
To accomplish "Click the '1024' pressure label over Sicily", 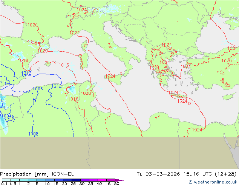I will click(x=110, y=76).
